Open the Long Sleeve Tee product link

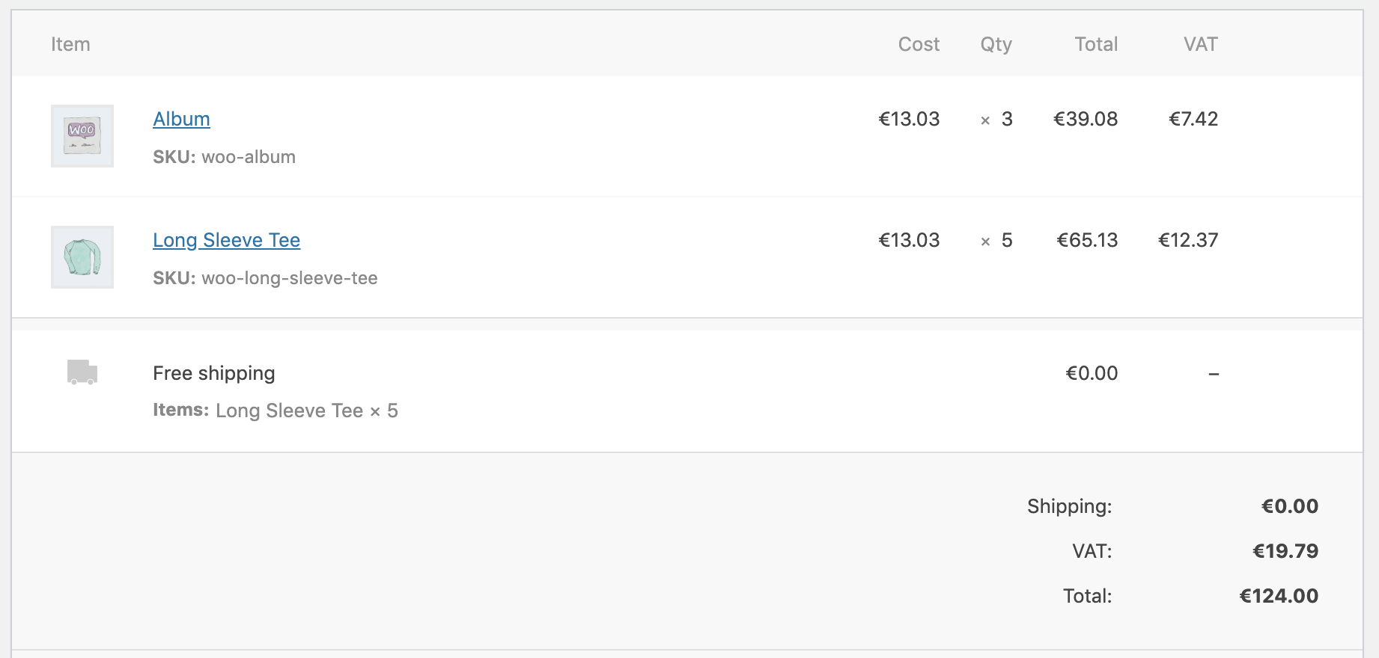pos(226,240)
